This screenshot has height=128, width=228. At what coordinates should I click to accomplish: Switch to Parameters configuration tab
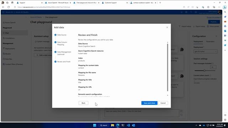tap(210, 42)
